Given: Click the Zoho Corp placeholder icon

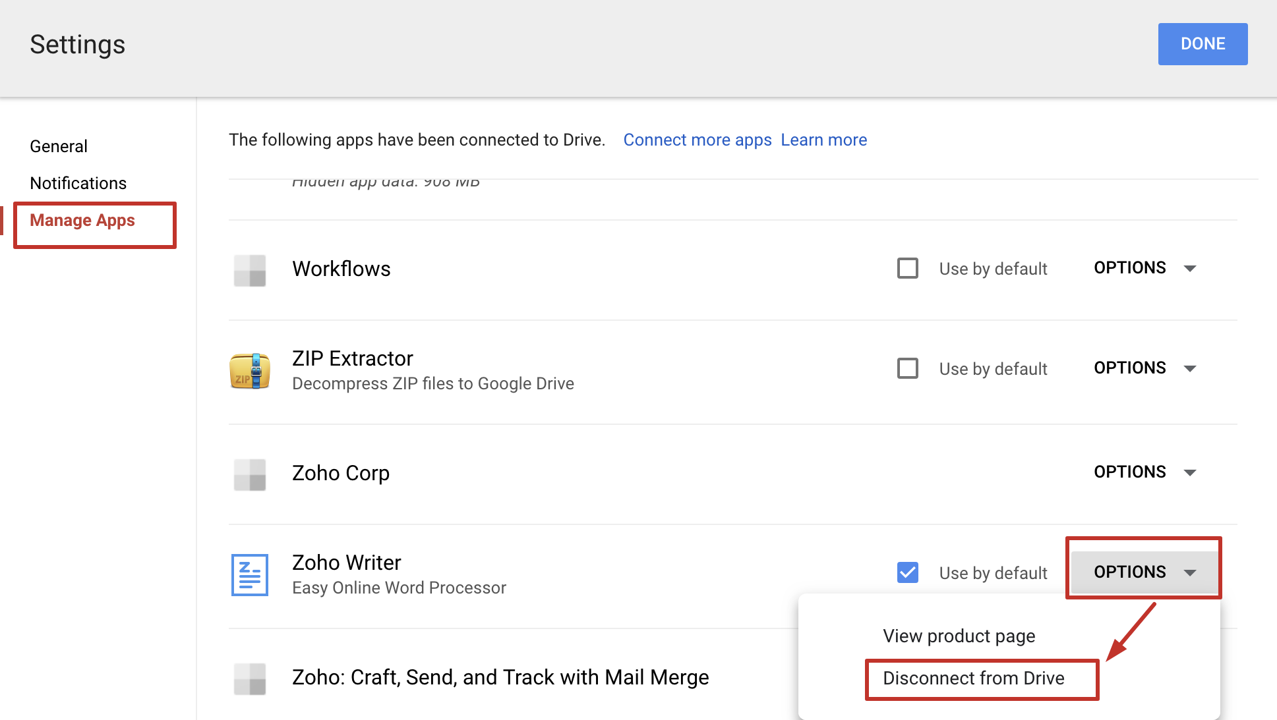Looking at the screenshot, I should [249, 474].
